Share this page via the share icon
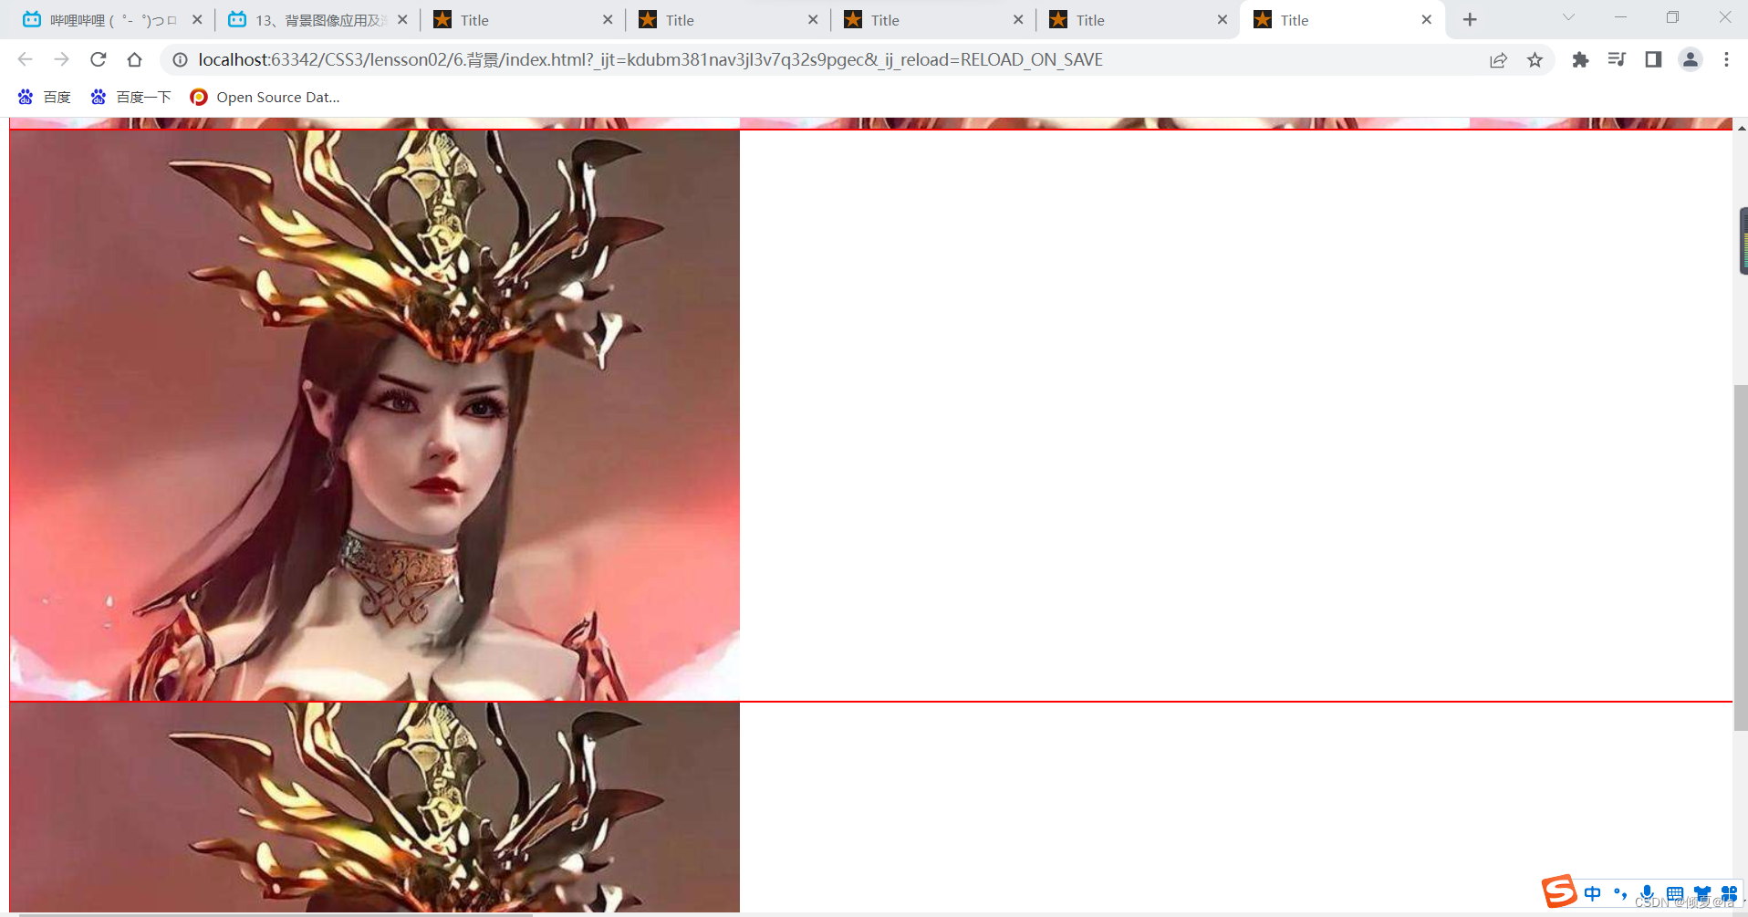1748x917 pixels. pyautogui.click(x=1498, y=59)
